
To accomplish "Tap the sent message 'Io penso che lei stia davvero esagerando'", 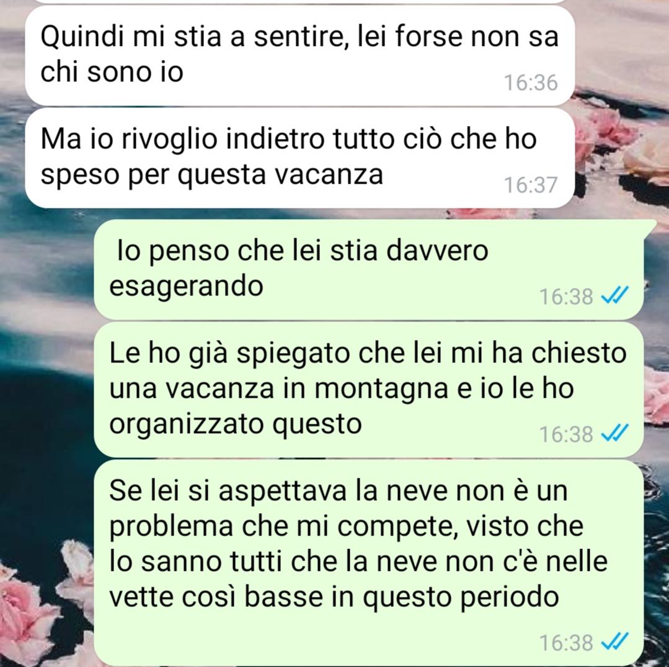I will [x=368, y=269].
